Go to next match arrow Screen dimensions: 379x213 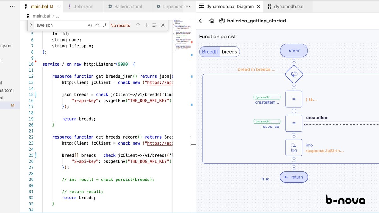tap(146, 25)
